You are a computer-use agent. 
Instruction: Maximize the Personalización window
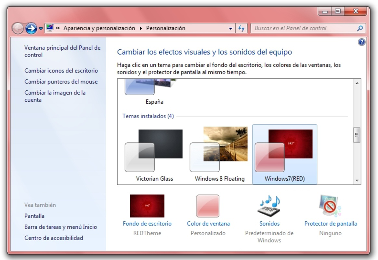click(x=338, y=11)
